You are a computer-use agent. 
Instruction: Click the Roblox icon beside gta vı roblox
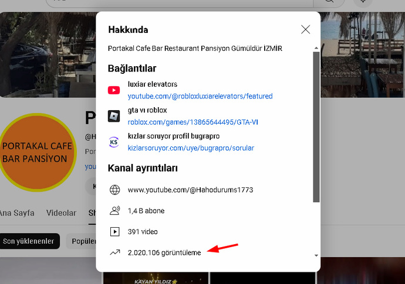tap(114, 116)
